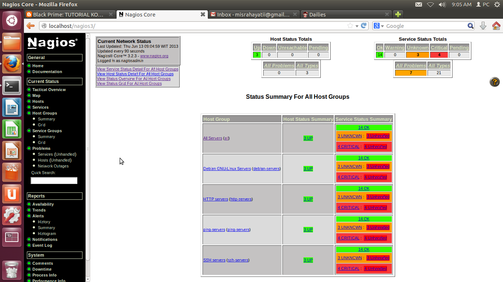Open the www.nagios.org link
This screenshot has height=282, width=503.
point(154,56)
